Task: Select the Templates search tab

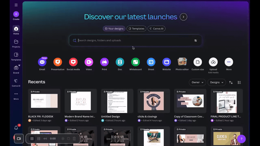Action: (x=136, y=29)
